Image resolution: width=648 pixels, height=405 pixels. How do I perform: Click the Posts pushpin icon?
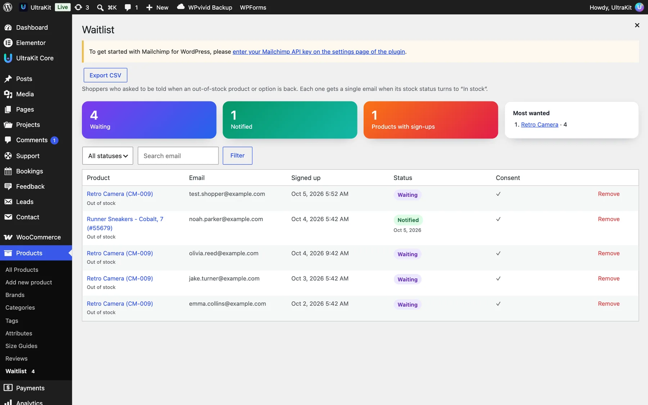tap(8, 79)
